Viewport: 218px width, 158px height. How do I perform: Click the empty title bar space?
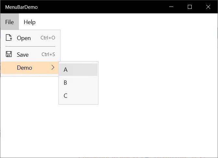pyautogui.click(x=97, y=7)
